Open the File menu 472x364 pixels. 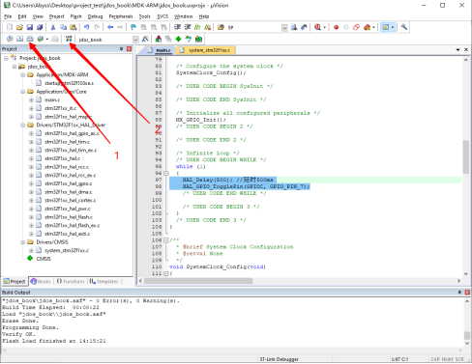pos(8,16)
